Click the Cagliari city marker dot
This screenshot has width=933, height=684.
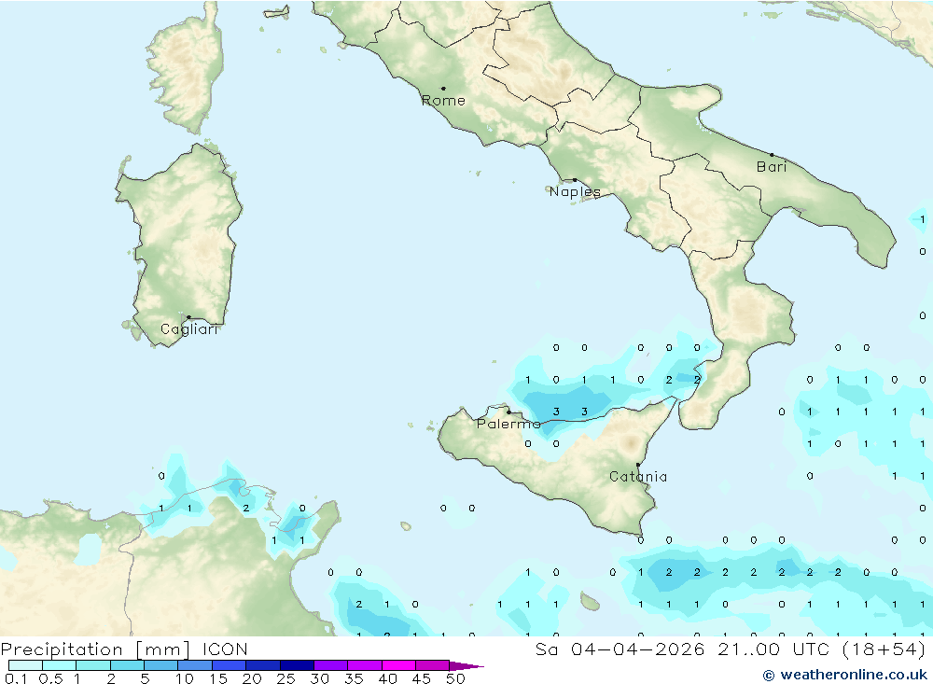pos(188,317)
